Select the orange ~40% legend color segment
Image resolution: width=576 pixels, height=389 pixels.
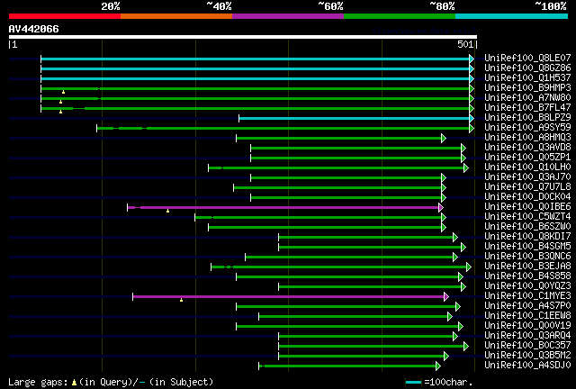pyautogui.click(x=176, y=16)
